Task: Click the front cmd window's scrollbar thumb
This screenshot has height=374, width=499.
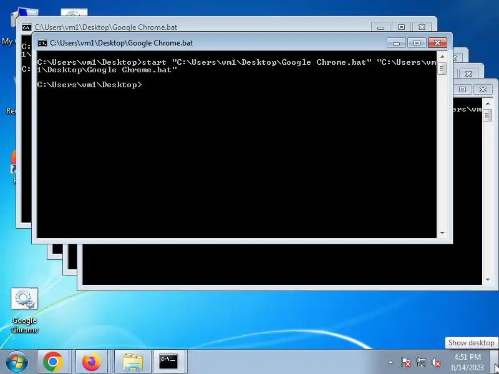Action: pyautogui.click(x=442, y=69)
